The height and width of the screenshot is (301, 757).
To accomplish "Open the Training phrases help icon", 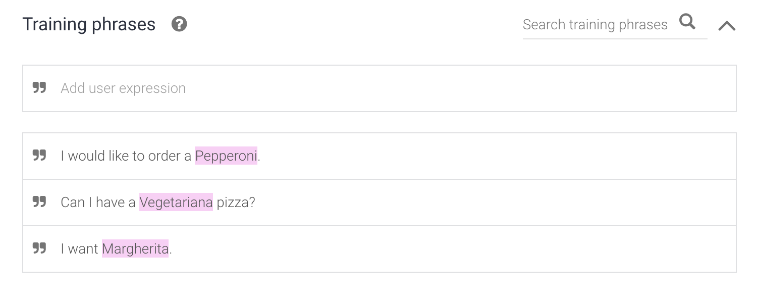I will (x=179, y=24).
